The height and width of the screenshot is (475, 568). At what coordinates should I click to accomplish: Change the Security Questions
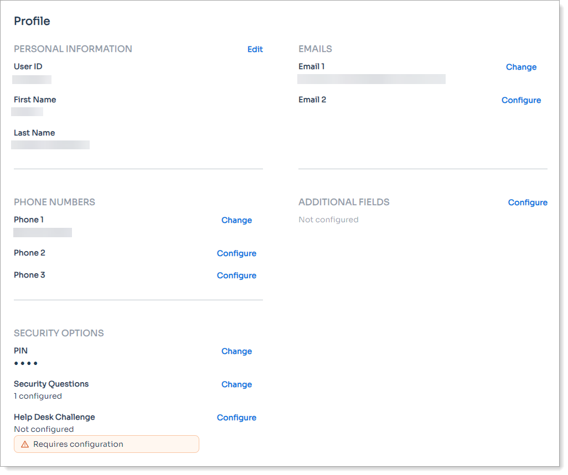point(236,384)
